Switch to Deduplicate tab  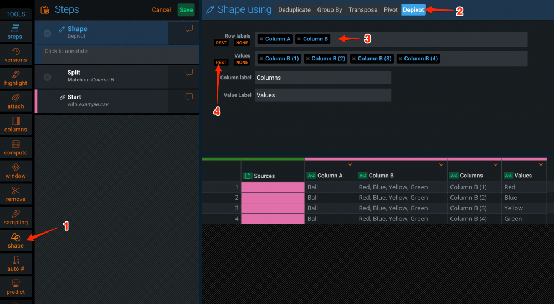tap(294, 10)
